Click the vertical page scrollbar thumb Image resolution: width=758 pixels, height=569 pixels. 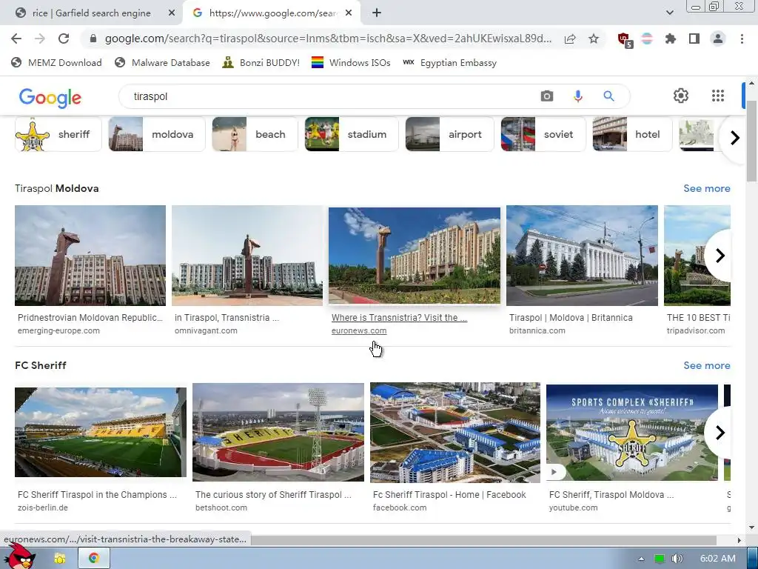(752, 140)
